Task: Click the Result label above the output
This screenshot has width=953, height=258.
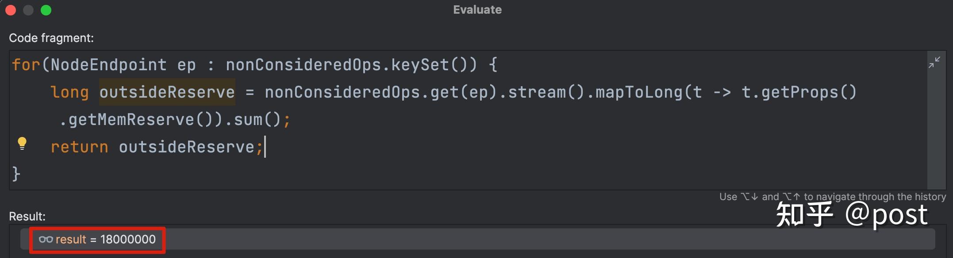Action: 27,216
